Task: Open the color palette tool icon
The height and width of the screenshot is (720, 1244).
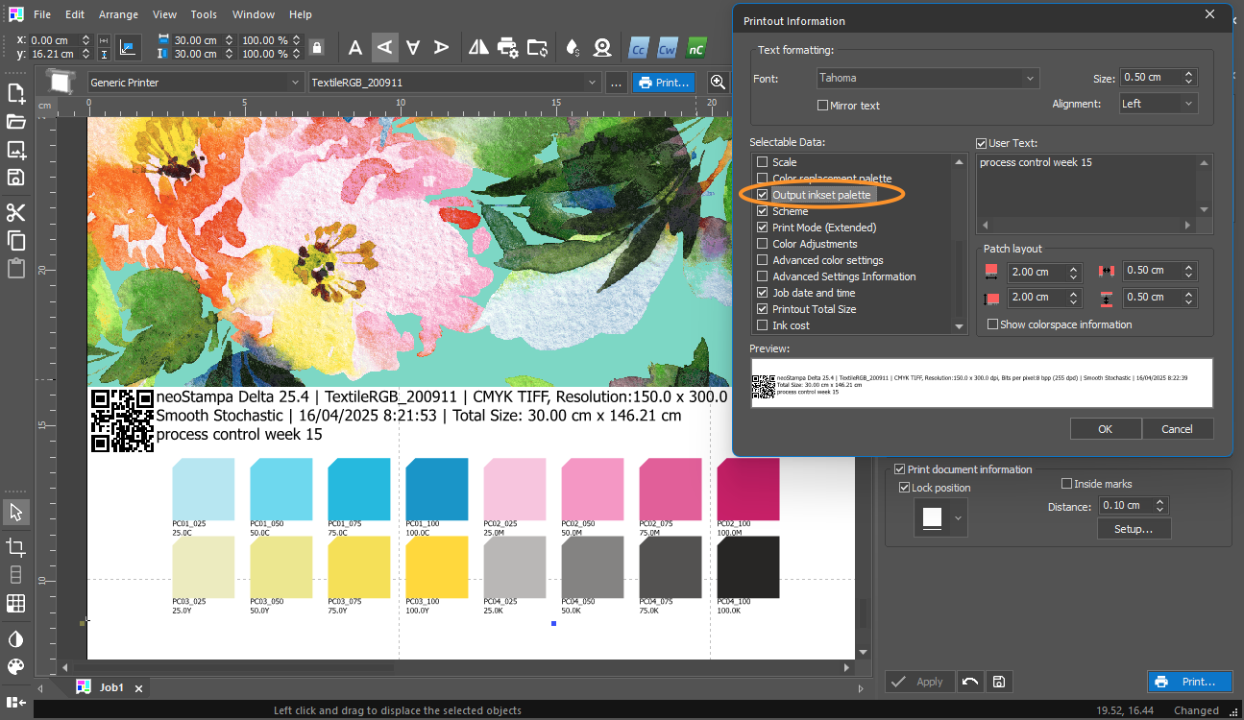Action: pos(15,666)
